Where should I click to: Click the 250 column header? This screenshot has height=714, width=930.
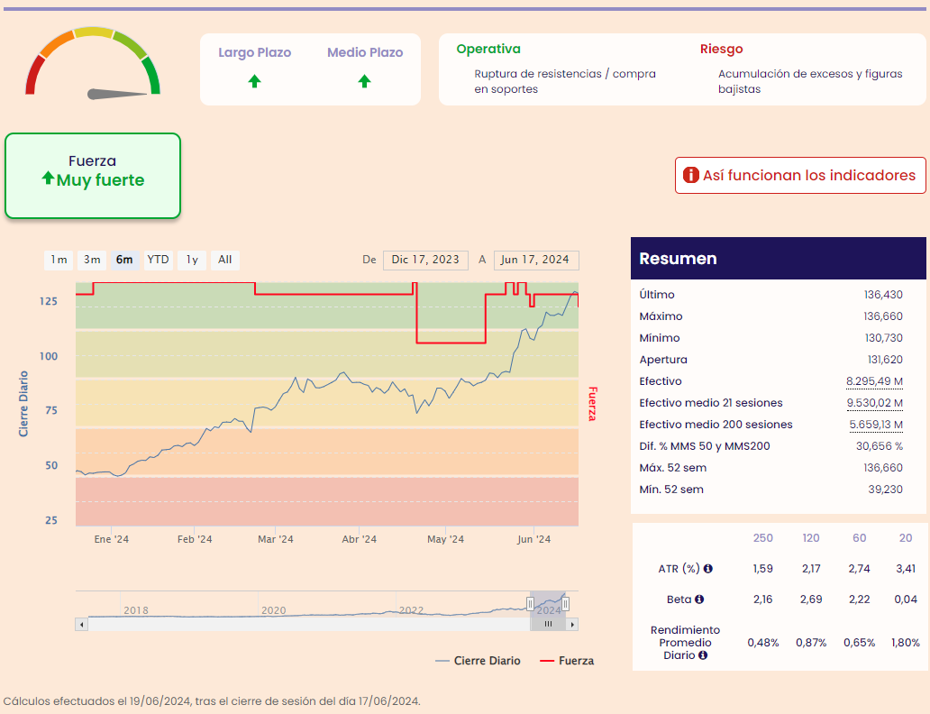pyautogui.click(x=762, y=537)
